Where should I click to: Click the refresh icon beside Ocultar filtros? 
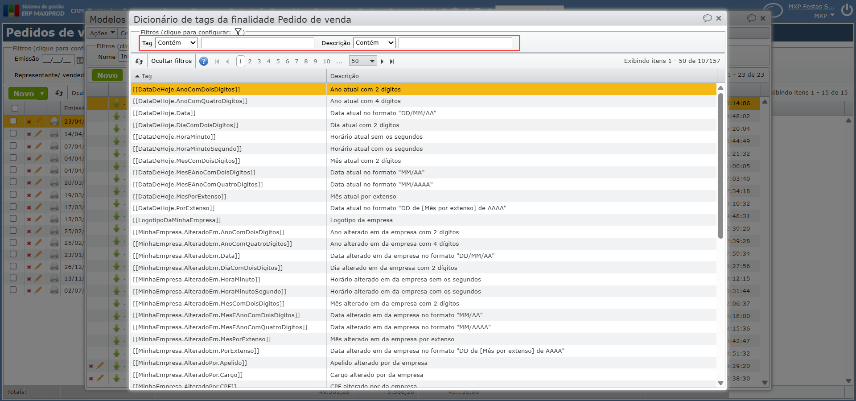click(x=139, y=62)
